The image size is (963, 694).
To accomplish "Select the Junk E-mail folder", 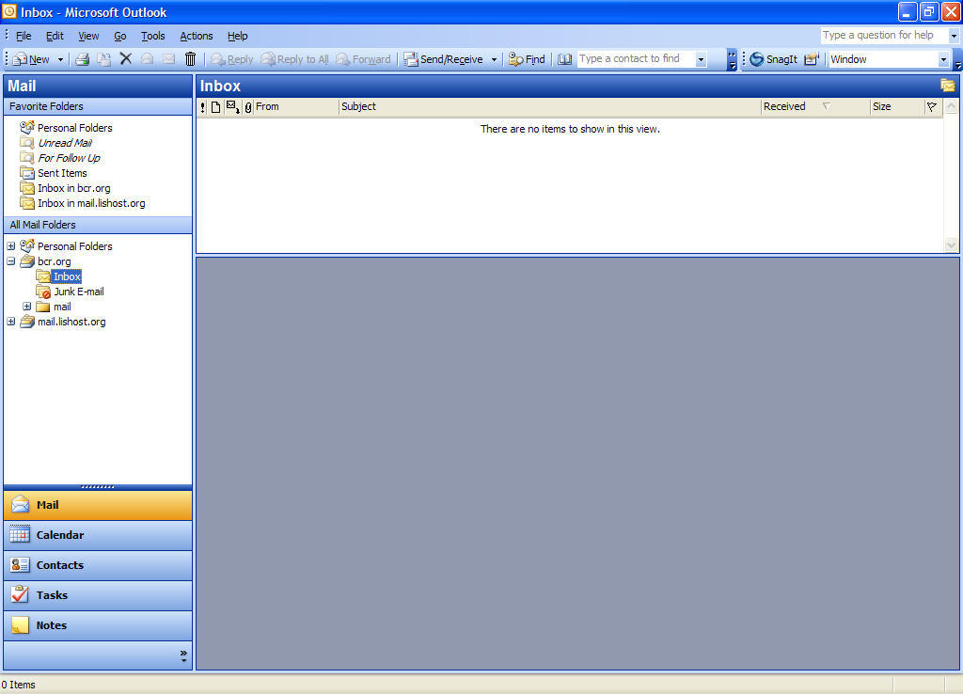I will (78, 292).
